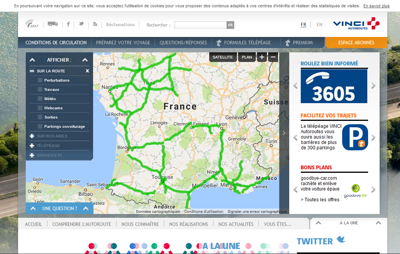400x254 pixels.
Task: Open the Facebook icon link
Action: pyautogui.click(x=68, y=24)
